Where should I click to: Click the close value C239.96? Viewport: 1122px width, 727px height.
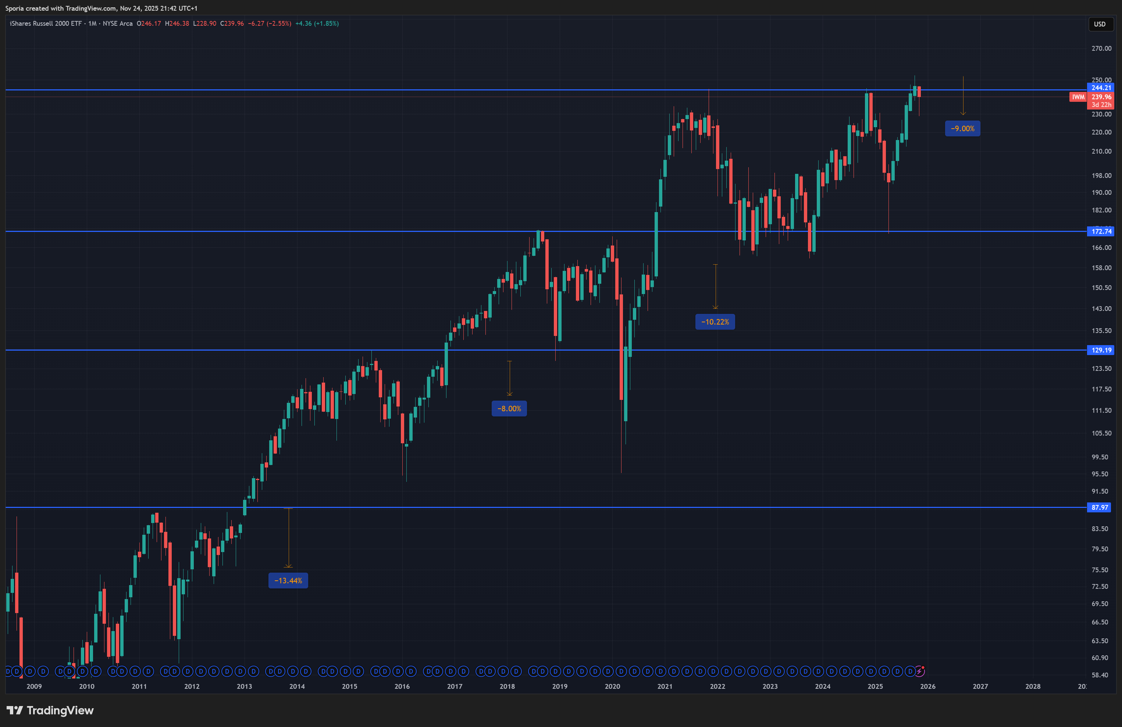(x=232, y=24)
